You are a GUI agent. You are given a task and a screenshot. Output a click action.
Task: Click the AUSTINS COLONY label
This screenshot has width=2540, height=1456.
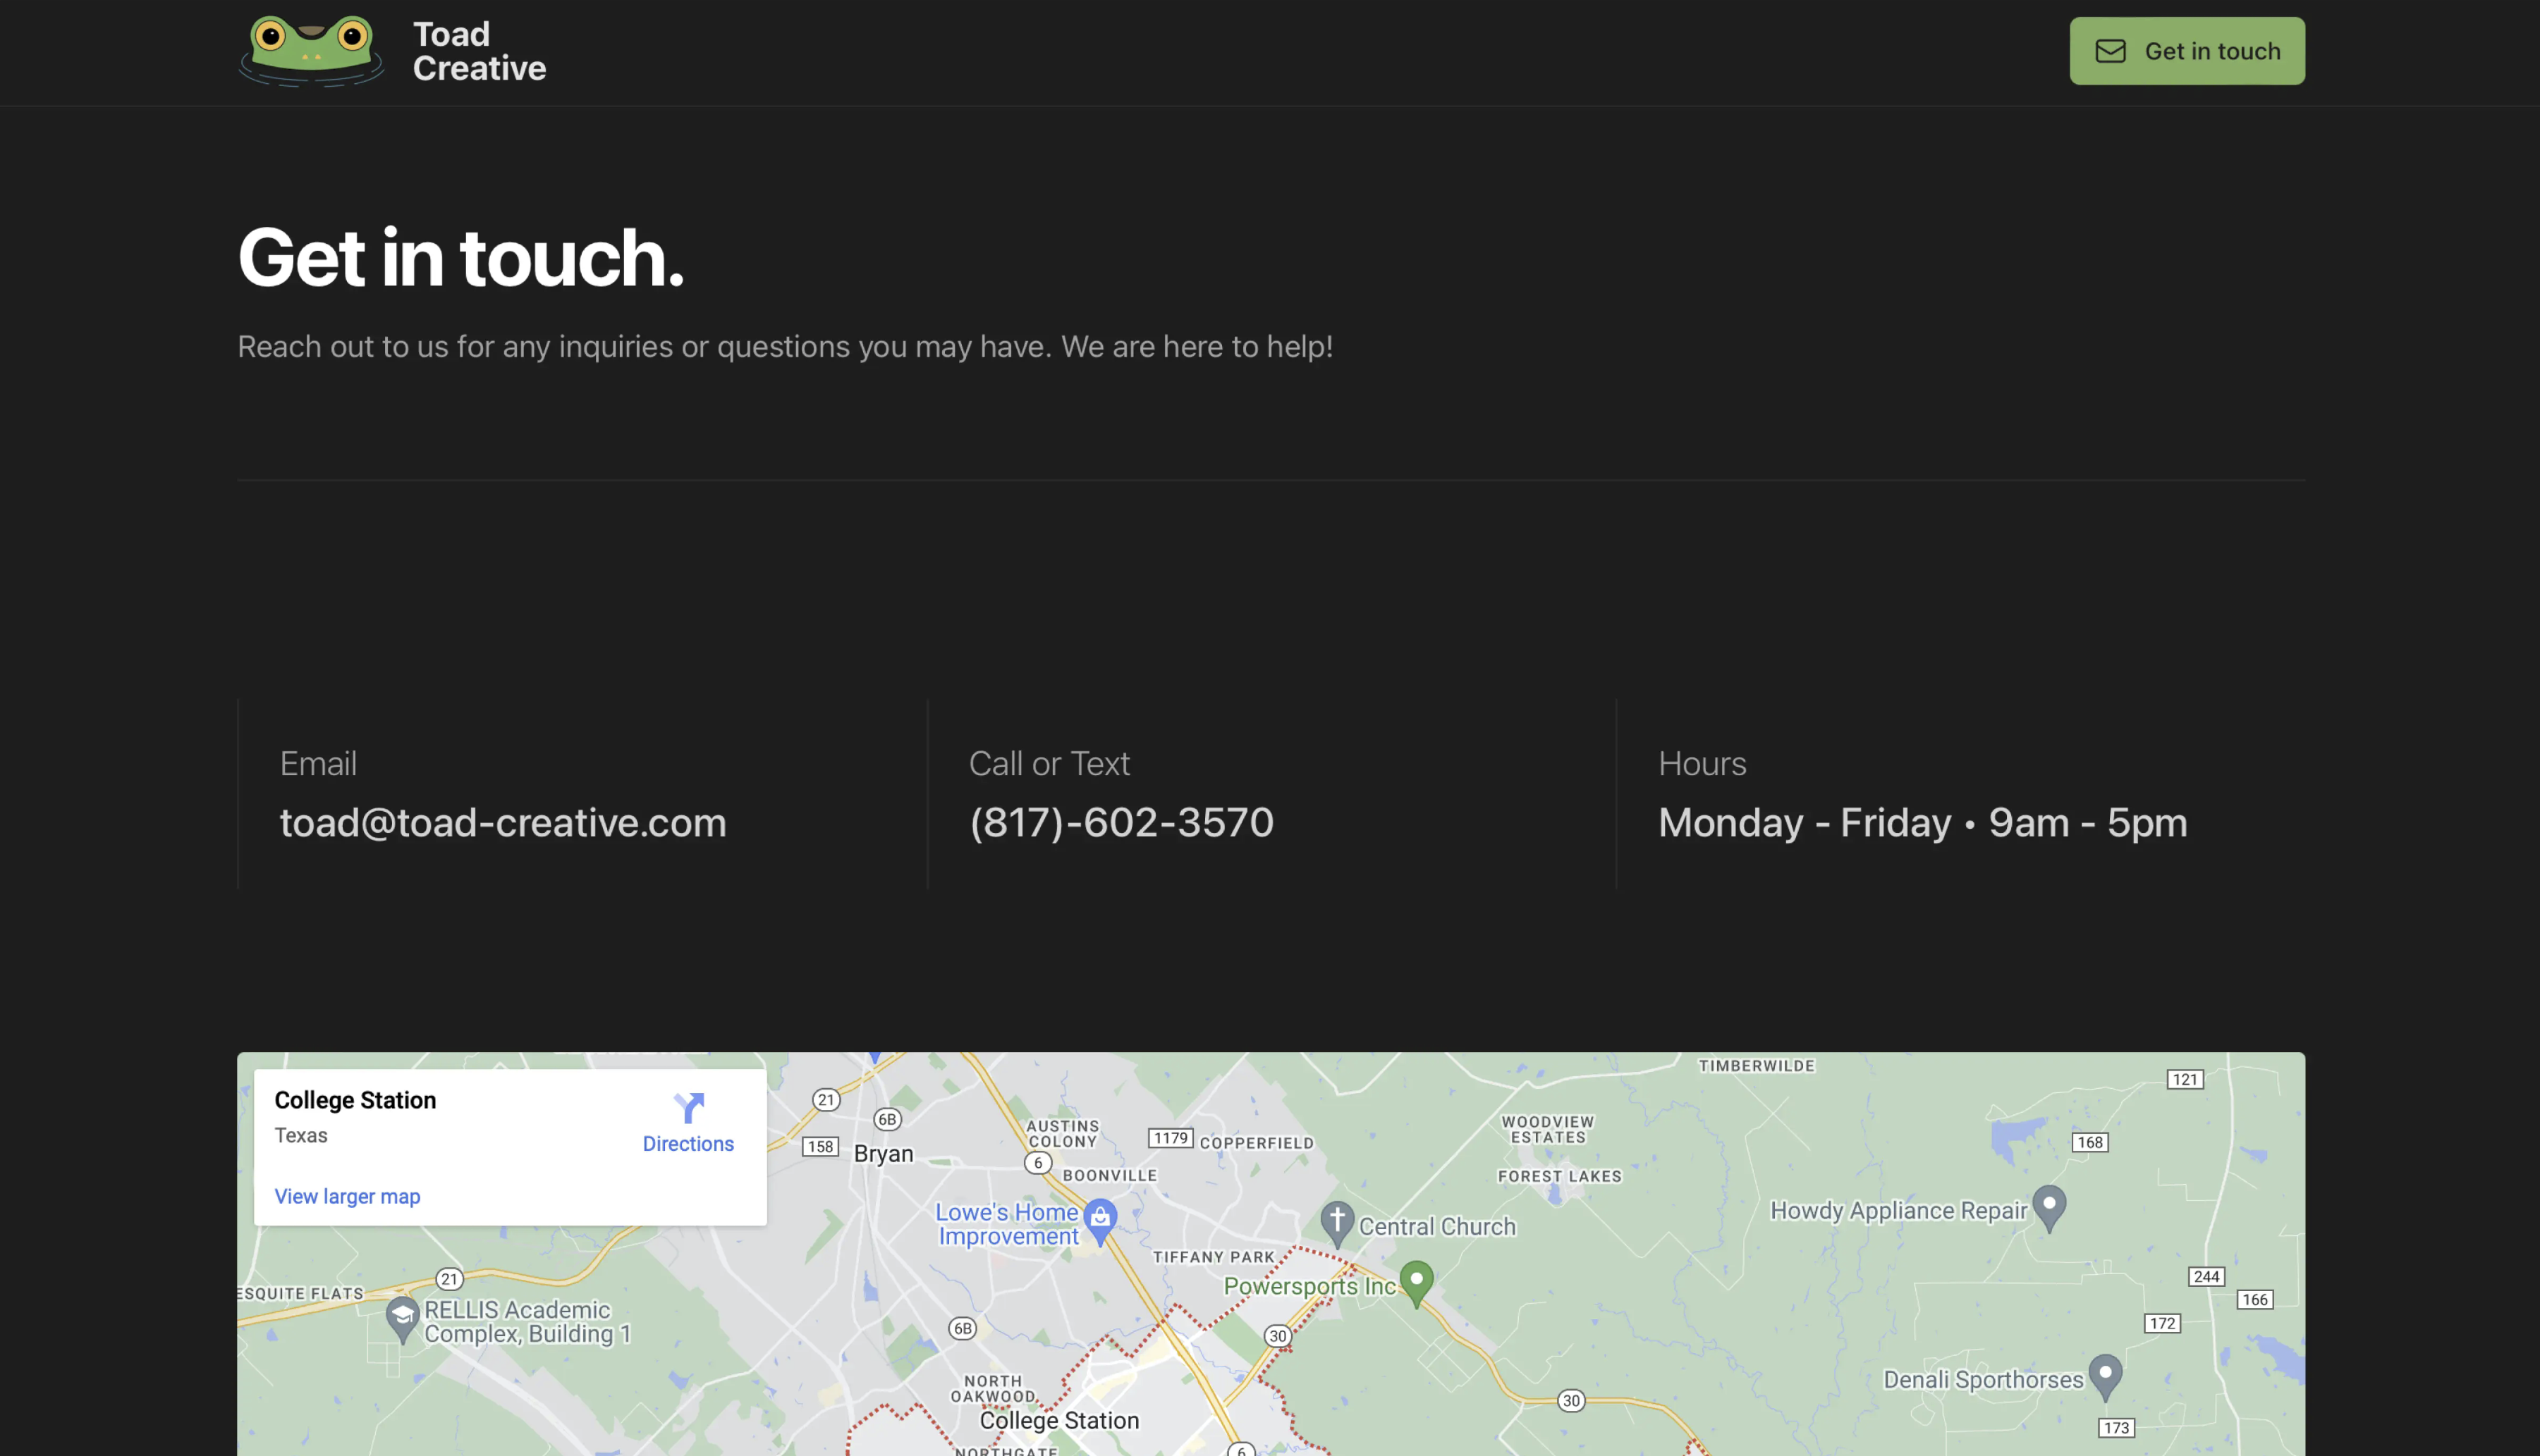coord(1063,1134)
